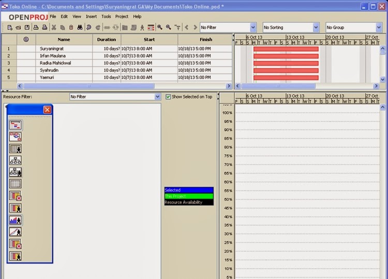This screenshot has height=279, width=388.
Task: Click the Finish column header
Action: click(x=205, y=40)
